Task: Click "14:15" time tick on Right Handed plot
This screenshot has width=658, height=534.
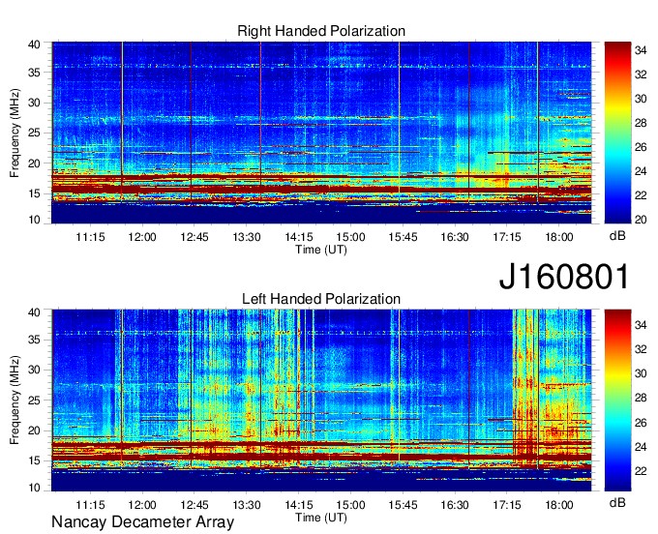Action: point(299,237)
